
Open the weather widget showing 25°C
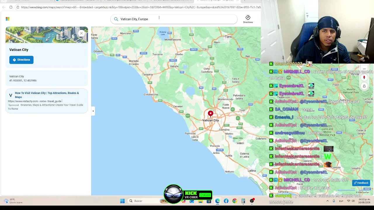(x=13, y=201)
